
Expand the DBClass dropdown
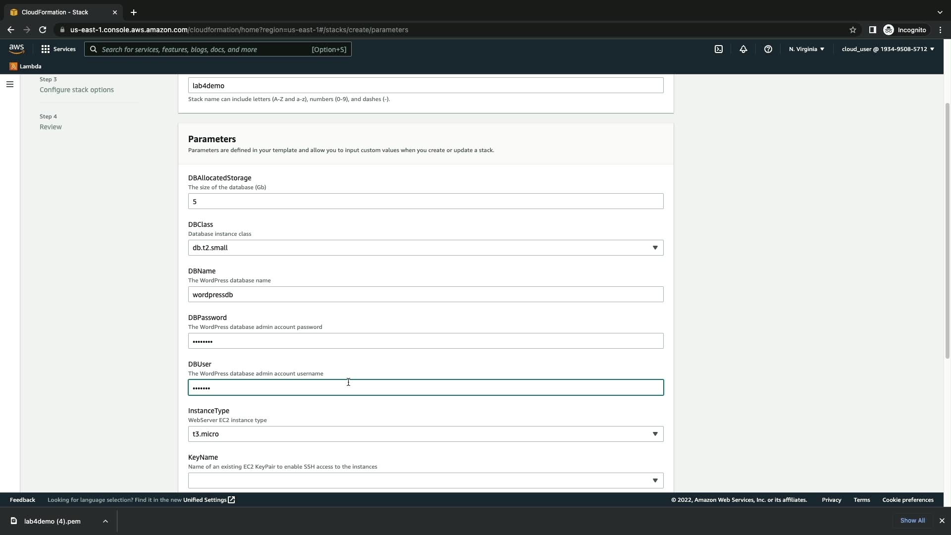pos(425,248)
